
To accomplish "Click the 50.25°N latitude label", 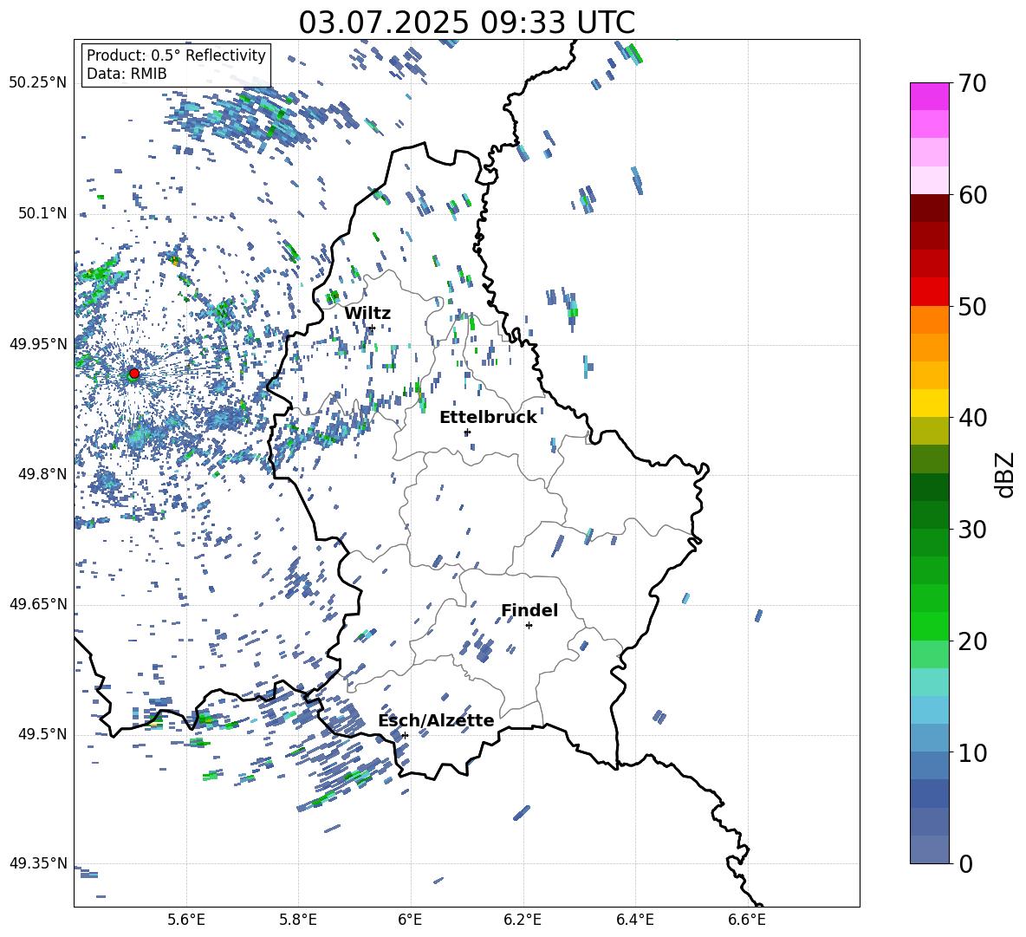I will [x=38, y=82].
